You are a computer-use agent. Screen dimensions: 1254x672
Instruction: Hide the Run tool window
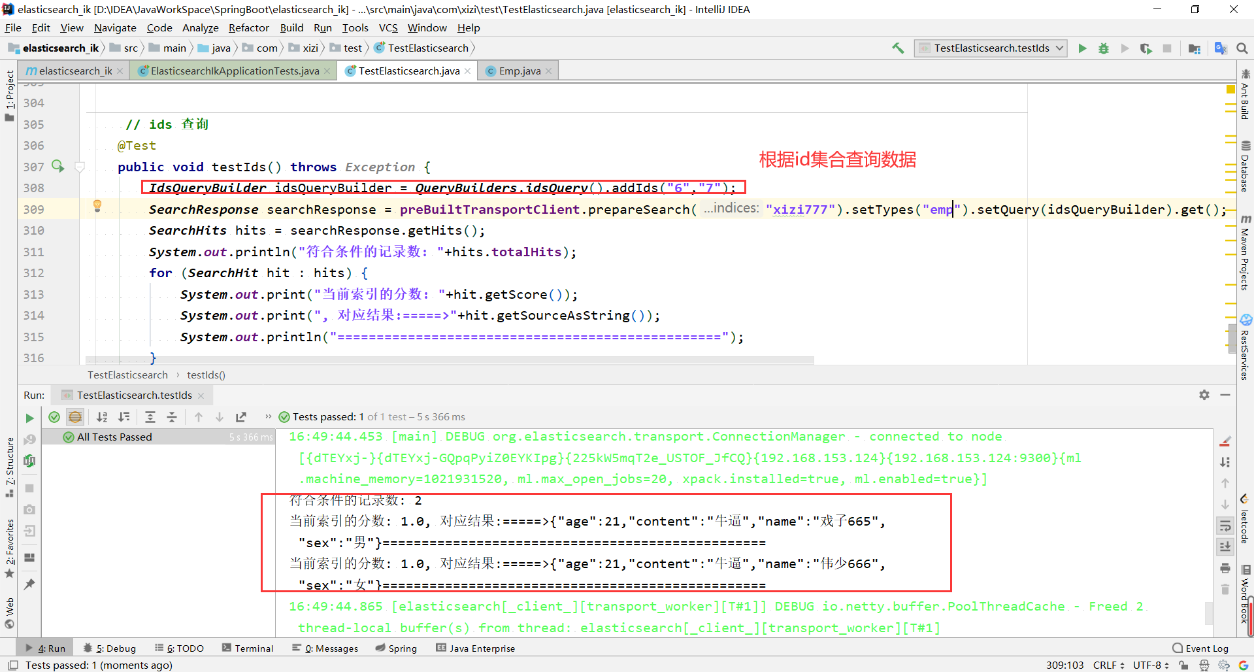pos(1225,395)
